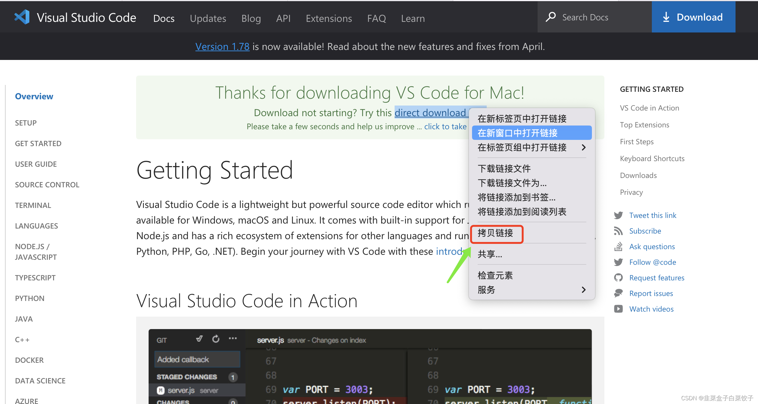Click the Git commit checkmark icon in the demo

pyautogui.click(x=199, y=339)
